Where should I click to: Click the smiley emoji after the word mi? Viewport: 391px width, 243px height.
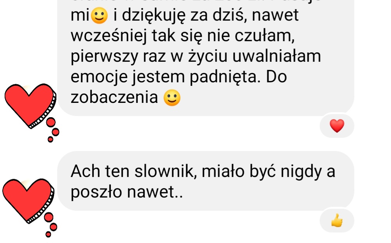[100, 15]
